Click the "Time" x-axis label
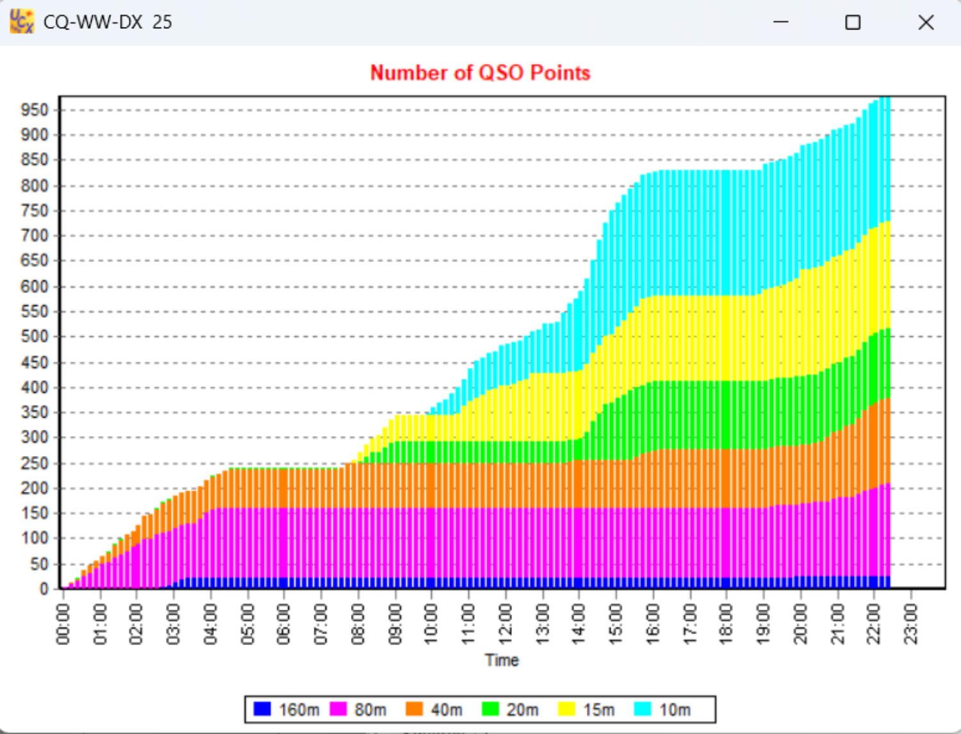 click(502, 660)
